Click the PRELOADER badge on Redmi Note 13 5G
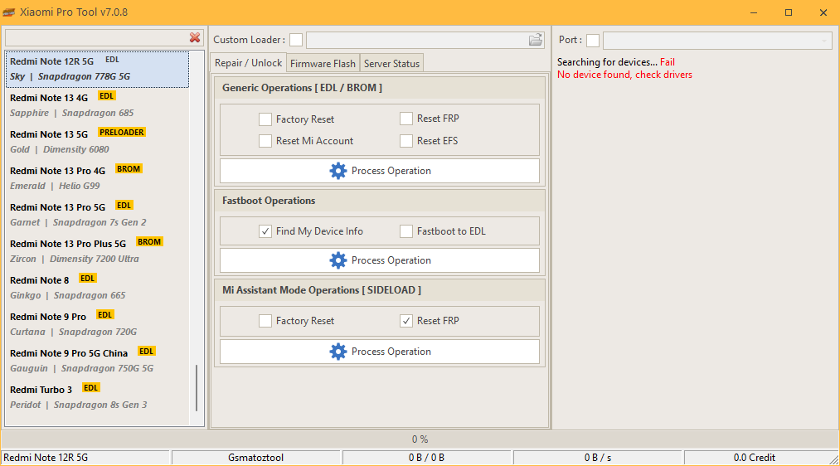Image resolution: width=840 pixels, height=466 pixels. (x=121, y=133)
